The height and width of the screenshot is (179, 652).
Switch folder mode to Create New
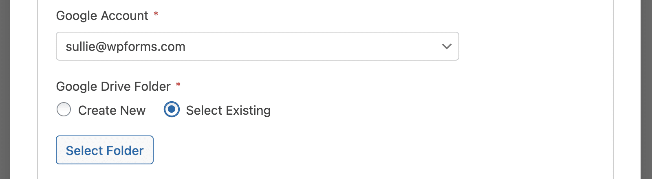coord(64,109)
